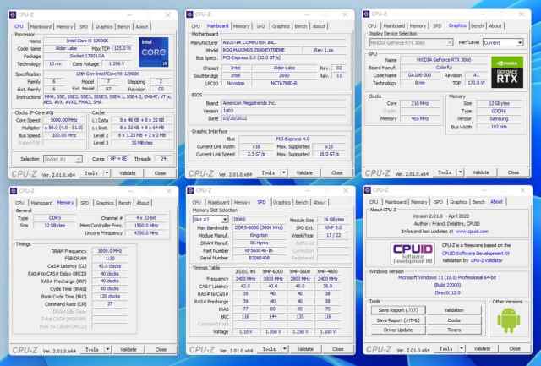Image resolution: width=541 pixels, height=366 pixels.
Task: Click Validate in the Processor window
Action: click(x=128, y=173)
